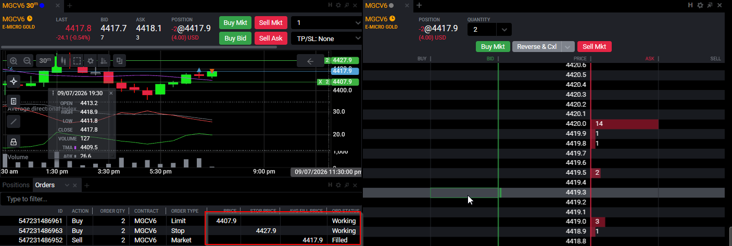Click ask size 14 at 4420.0
Image resolution: width=732 pixels, height=246 pixels.
[x=625, y=124]
